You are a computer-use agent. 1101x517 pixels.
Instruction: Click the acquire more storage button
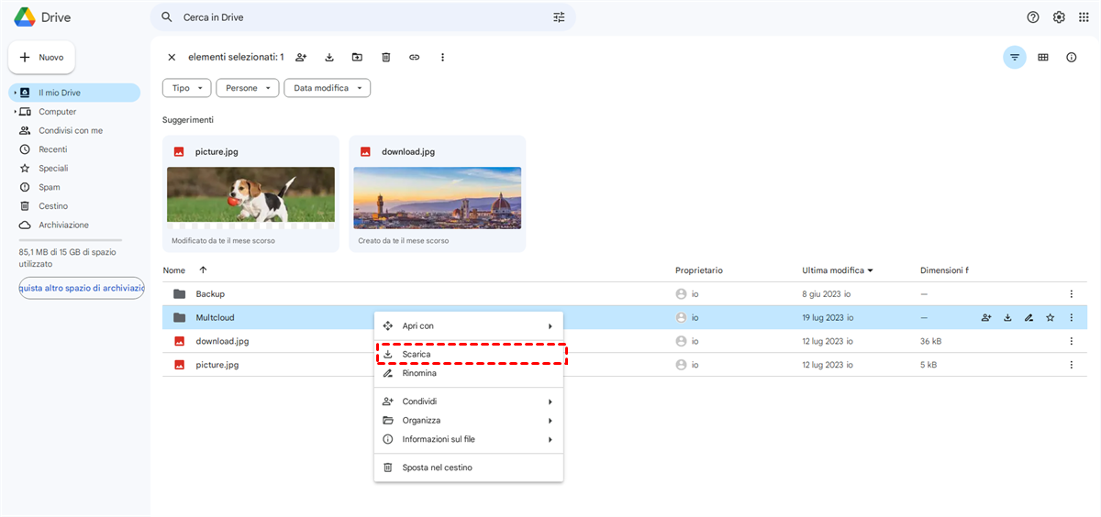coord(82,288)
